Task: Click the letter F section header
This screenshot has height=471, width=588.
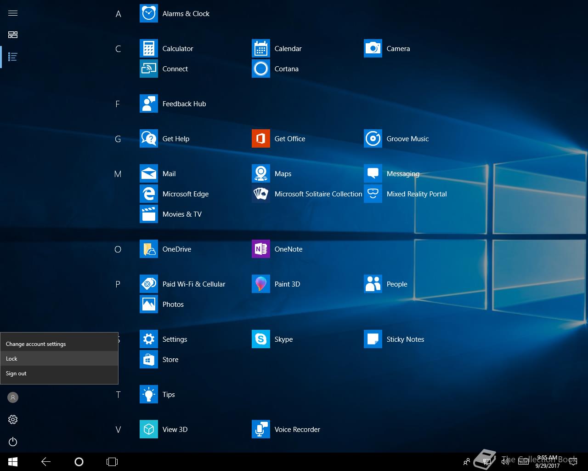Action: [x=118, y=104]
